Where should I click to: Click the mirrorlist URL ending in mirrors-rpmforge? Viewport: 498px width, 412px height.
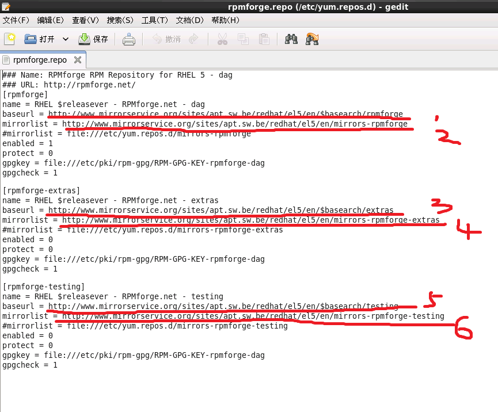(x=235, y=124)
